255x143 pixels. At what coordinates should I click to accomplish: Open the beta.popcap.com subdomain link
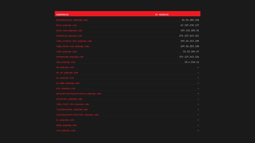tap(66, 25)
